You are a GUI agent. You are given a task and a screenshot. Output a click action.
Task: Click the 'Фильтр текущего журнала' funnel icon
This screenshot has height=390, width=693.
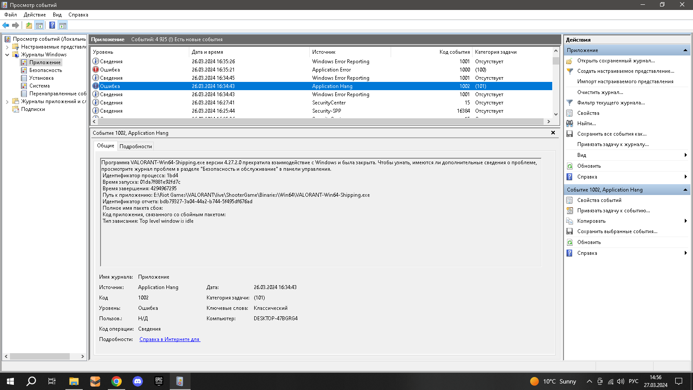click(x=570, y=103)
